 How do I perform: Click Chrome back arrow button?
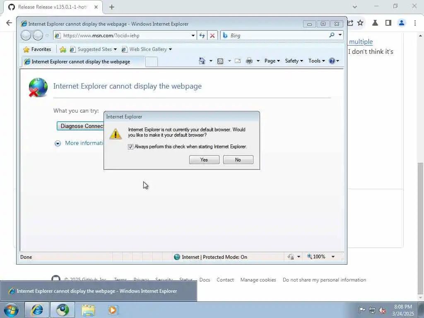click(9, 23)
